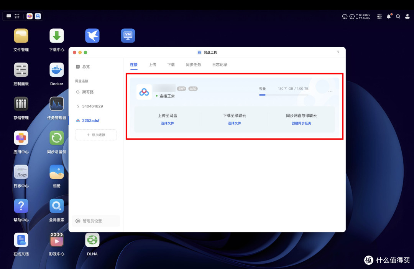Viewport: 414px width, 269px height.
Task: Open 同步与备份 desktop icon
Action: (56, 138)
